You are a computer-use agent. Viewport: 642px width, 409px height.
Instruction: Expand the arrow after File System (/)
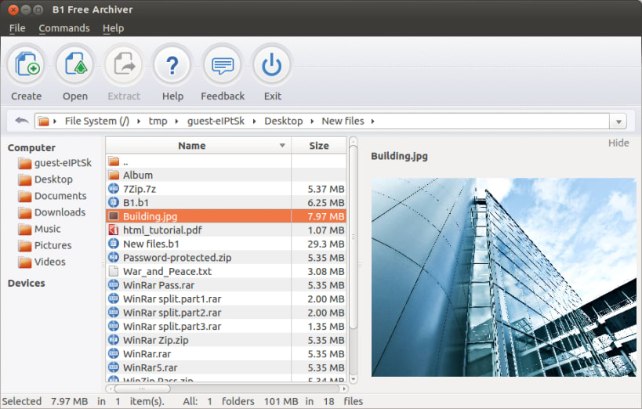click(x=139, y=121)
